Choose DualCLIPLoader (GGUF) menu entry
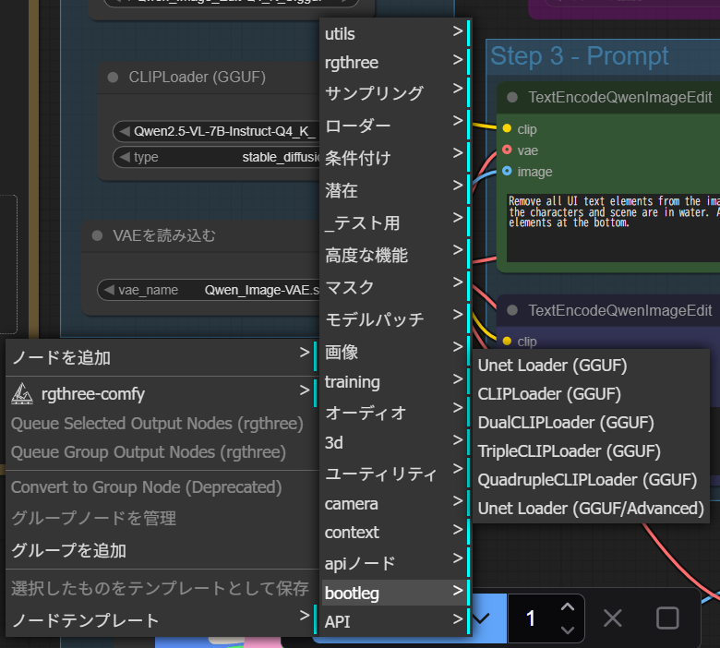 coord(565,423)
